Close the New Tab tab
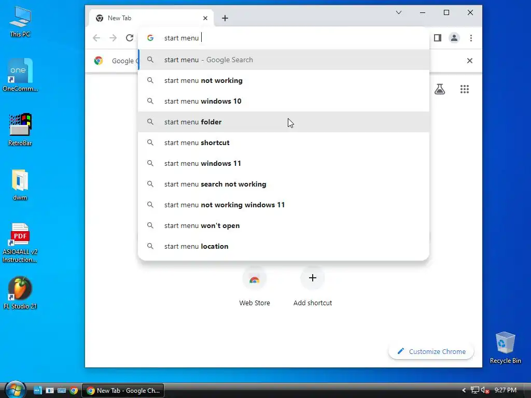 pyautogui.click(x=205, y=18)
